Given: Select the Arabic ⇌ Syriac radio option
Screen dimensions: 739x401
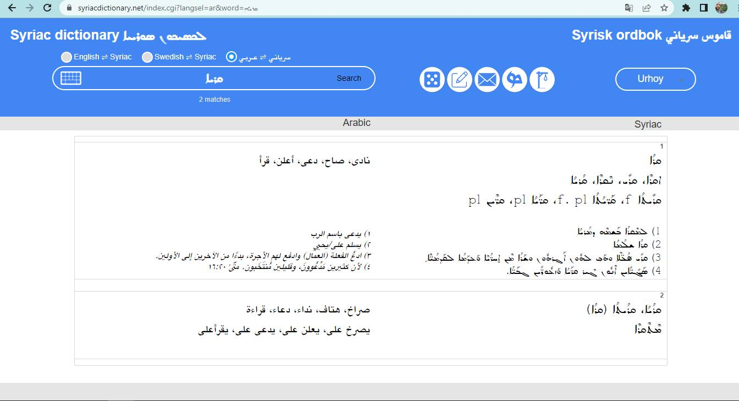Looking at the screenshot, I should (231, 57).
